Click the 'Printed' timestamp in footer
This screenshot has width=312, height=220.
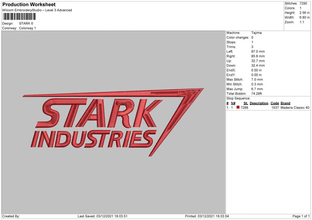(x=207, y=216)
